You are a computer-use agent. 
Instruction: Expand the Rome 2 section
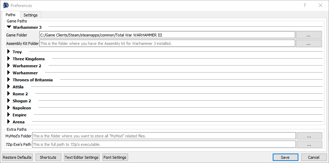pyautogui.click(x=8, y=94)
